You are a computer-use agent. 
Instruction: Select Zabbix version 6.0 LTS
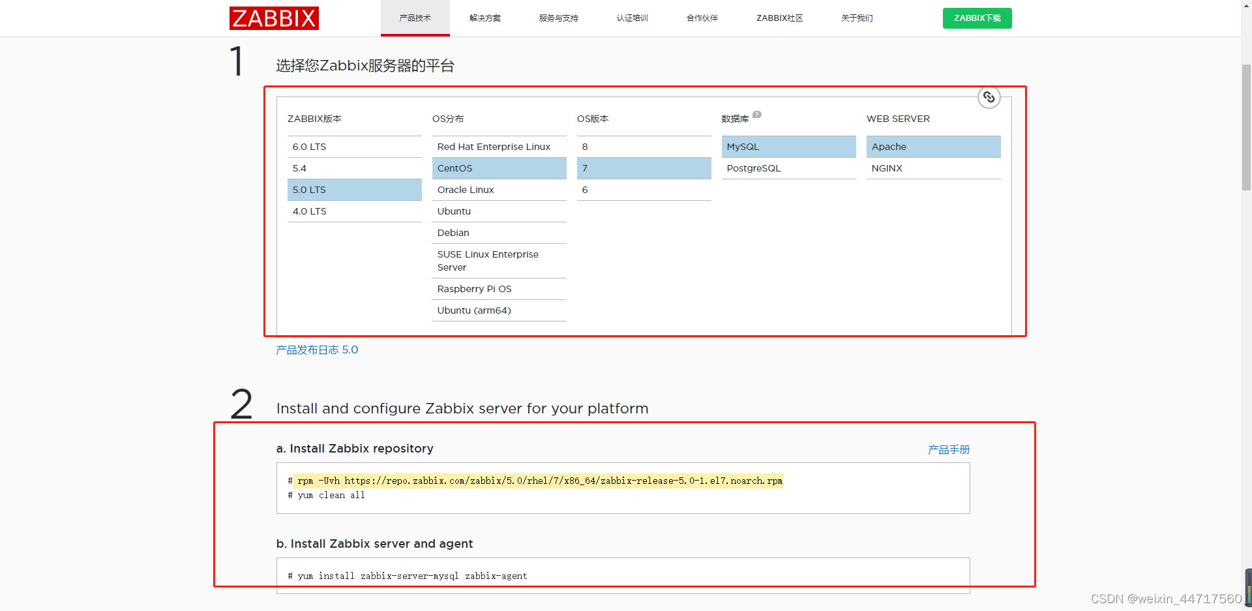[355, 147]
